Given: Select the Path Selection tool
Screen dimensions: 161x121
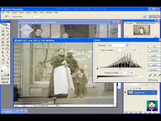Looking at the screenshot, I should click(3, 52).
